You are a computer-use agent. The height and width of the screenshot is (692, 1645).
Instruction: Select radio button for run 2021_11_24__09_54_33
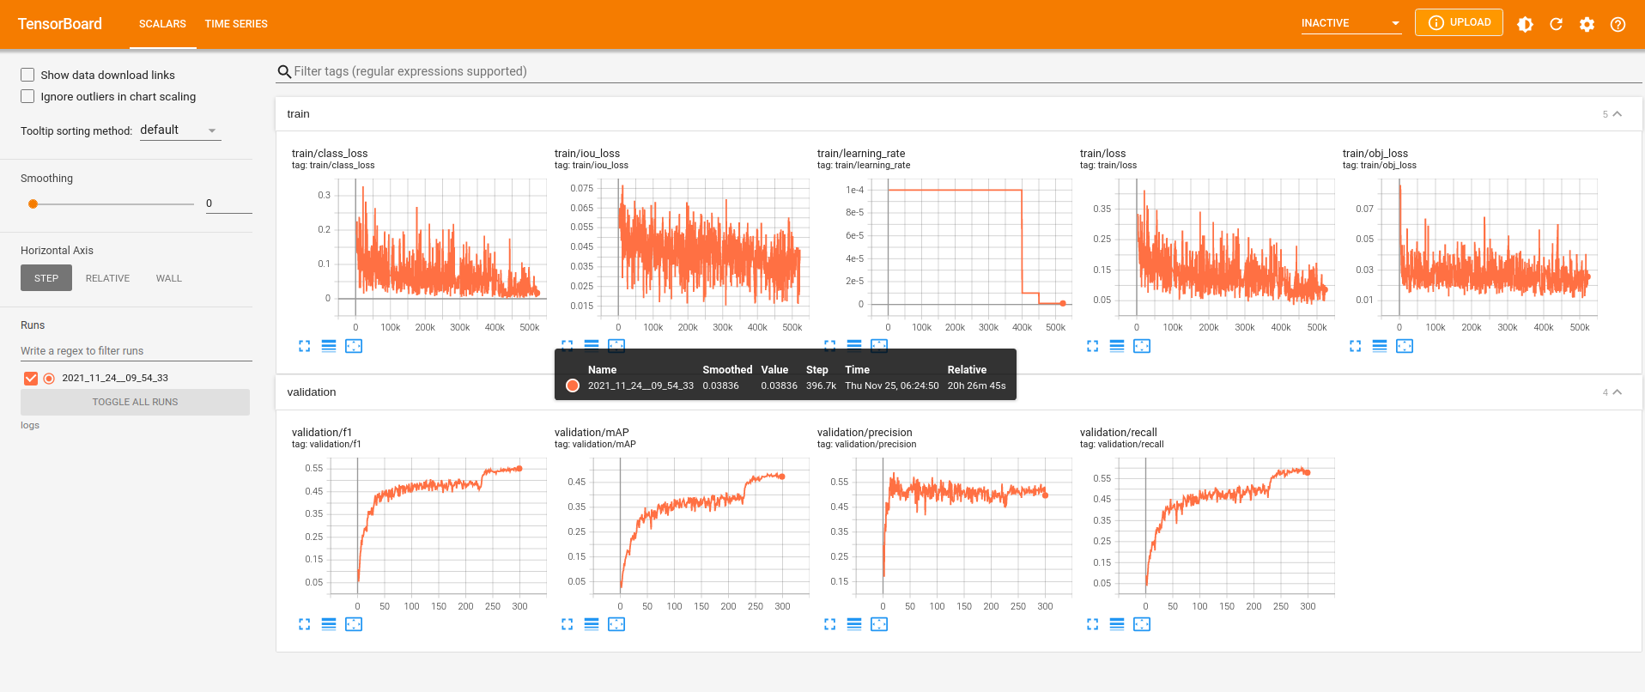click(x=49, y=378)
